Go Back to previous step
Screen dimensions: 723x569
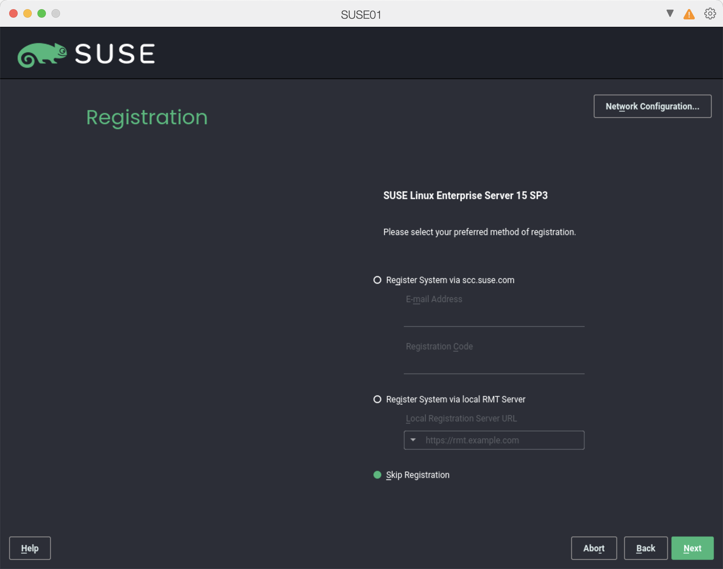click(645, 548)
